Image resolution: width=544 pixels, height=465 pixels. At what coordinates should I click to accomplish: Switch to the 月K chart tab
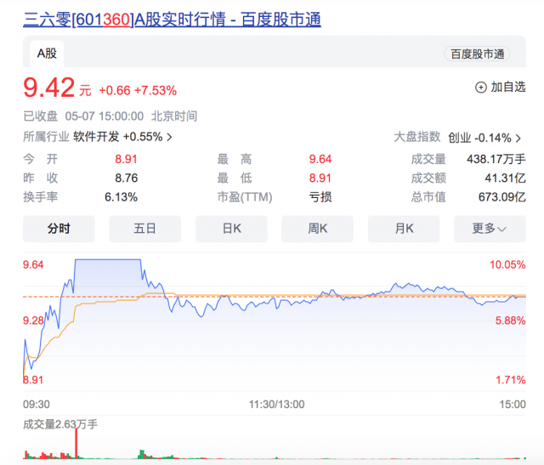404,229
